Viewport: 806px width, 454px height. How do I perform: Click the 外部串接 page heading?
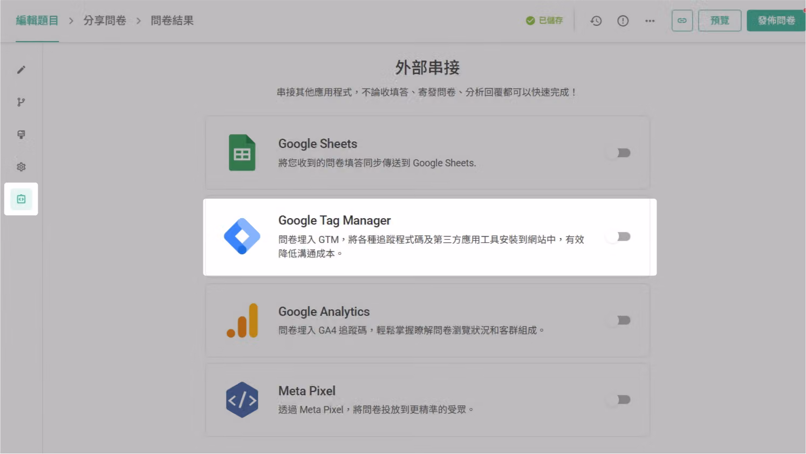[x=427, y=67]
